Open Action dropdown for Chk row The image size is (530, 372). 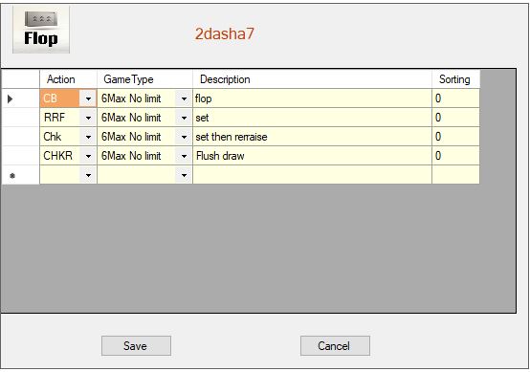coord(88,137)
